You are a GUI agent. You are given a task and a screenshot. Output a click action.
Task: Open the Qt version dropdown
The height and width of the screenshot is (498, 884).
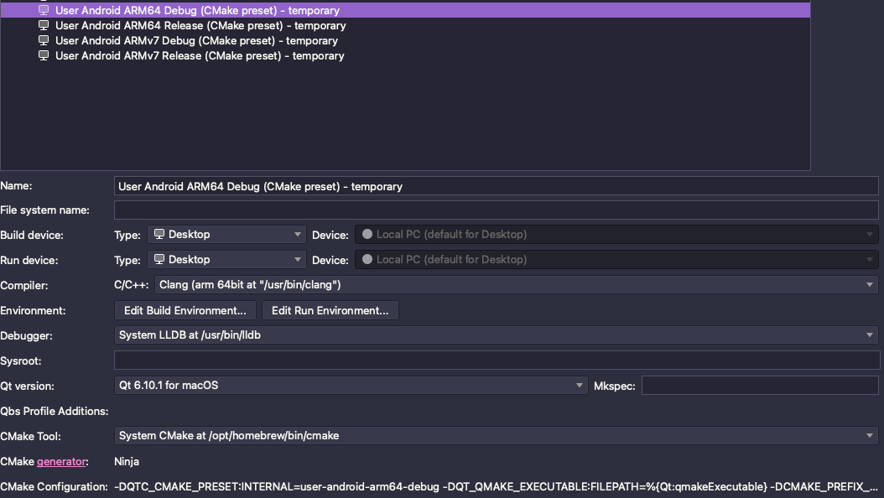[x=578, y=385]
